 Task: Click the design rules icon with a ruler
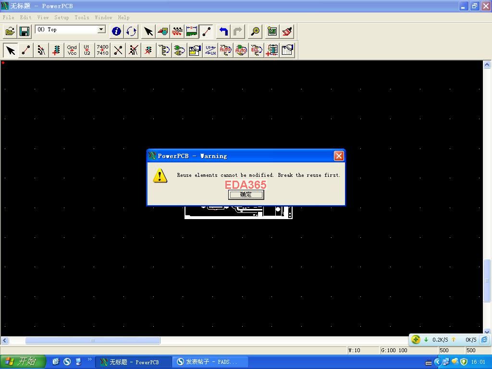tap(195, 50)
